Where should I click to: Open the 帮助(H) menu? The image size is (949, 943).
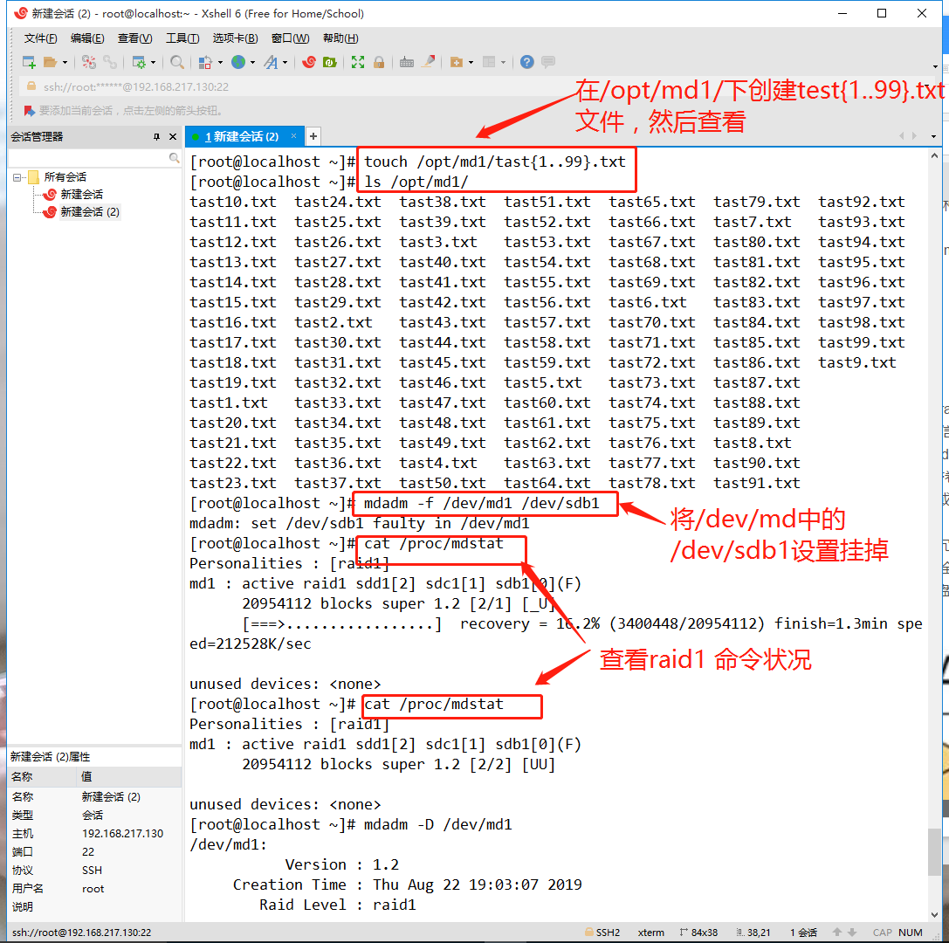(x=340, y=38)
